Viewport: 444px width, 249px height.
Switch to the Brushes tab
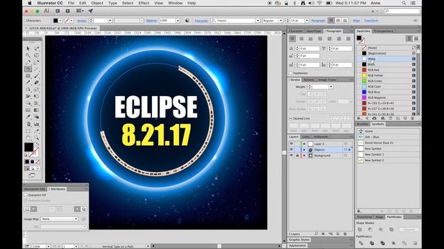point(362,124)
